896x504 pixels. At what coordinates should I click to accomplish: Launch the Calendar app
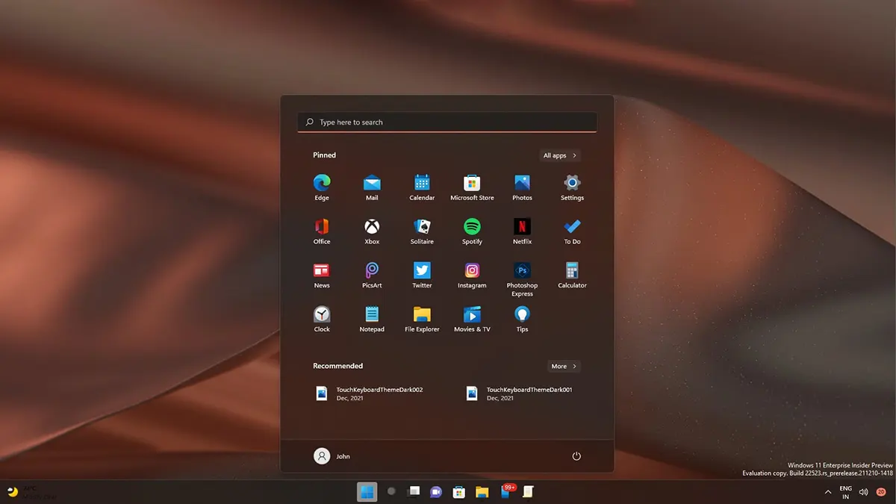coord(422,187)
